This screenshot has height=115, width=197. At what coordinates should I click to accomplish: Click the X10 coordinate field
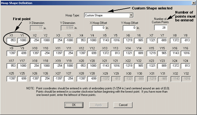pyautogui.click(x=35, y=53)
